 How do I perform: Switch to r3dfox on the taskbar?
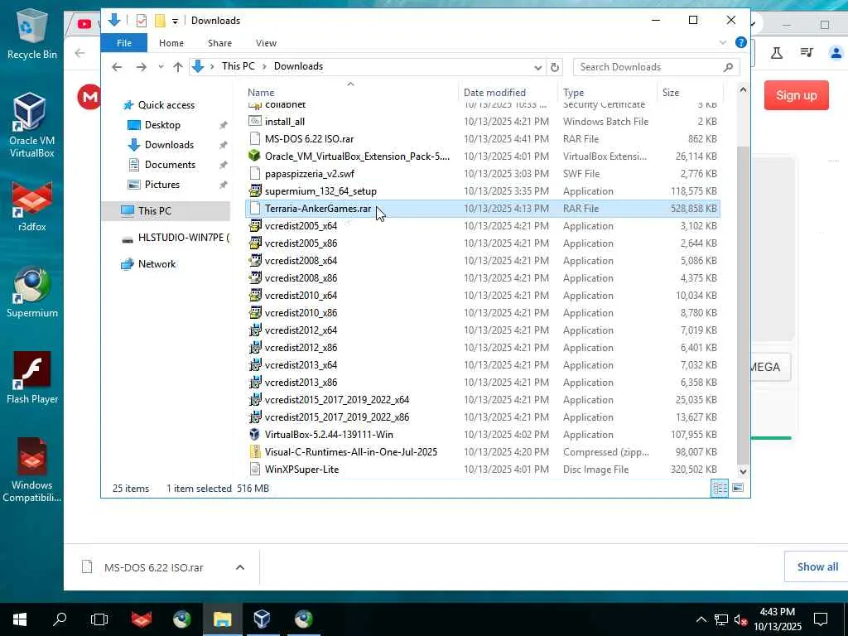(141, 619)
